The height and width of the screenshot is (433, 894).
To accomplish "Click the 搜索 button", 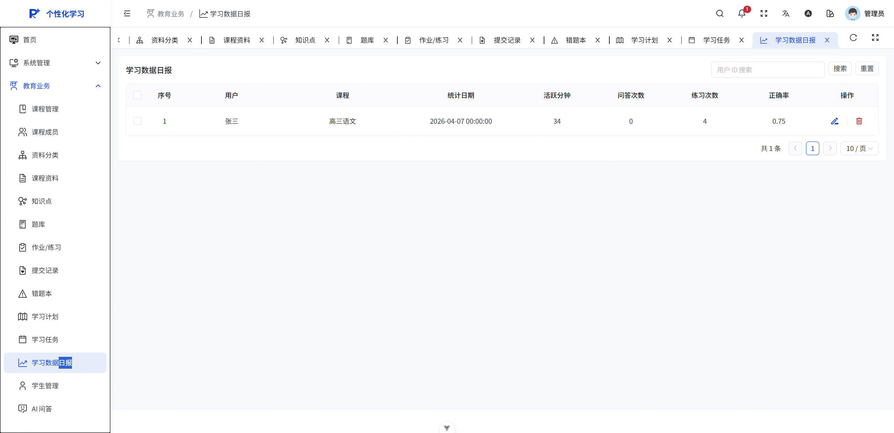I will pos(840,68).
